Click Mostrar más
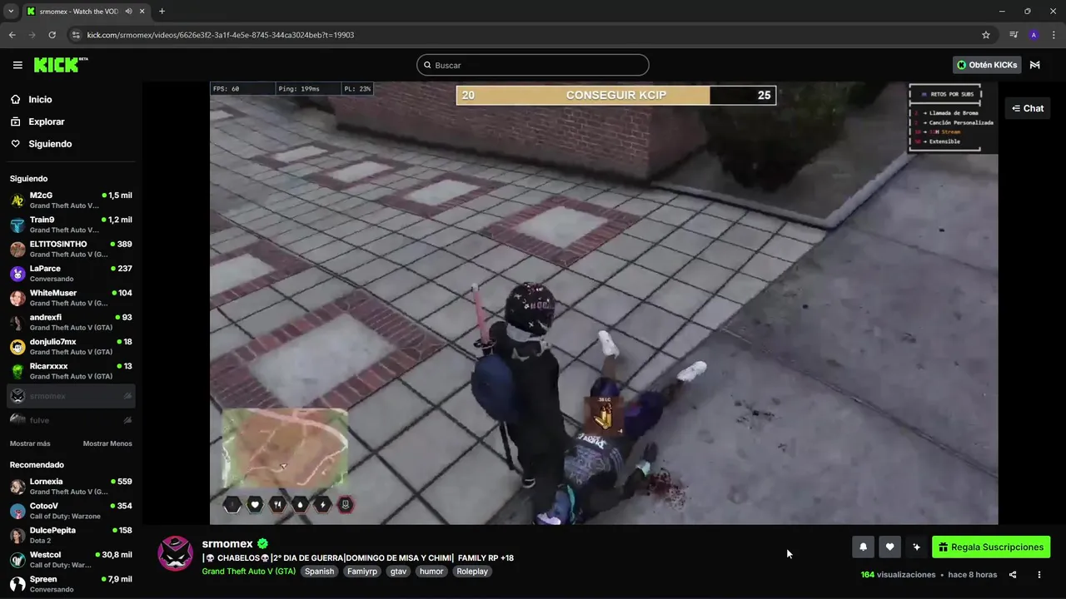Viewport: 1066px width, 599px height. pyautogui.click(x=30, y=443)
